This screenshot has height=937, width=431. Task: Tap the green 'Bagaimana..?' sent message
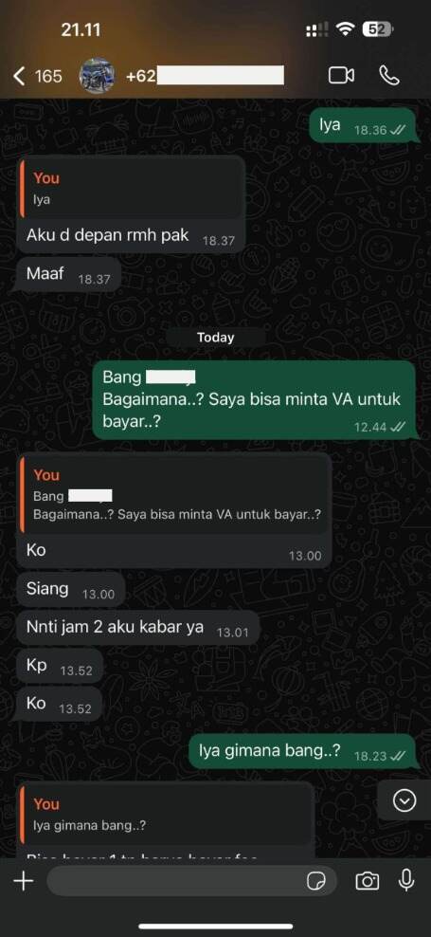pos(254,400)
